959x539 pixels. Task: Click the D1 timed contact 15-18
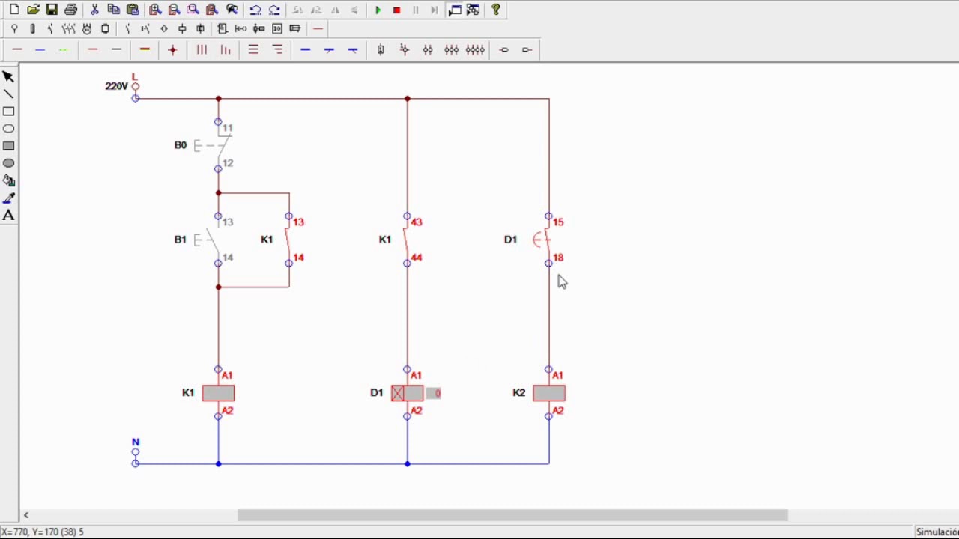pyautogui.click(x=548, y=240)
